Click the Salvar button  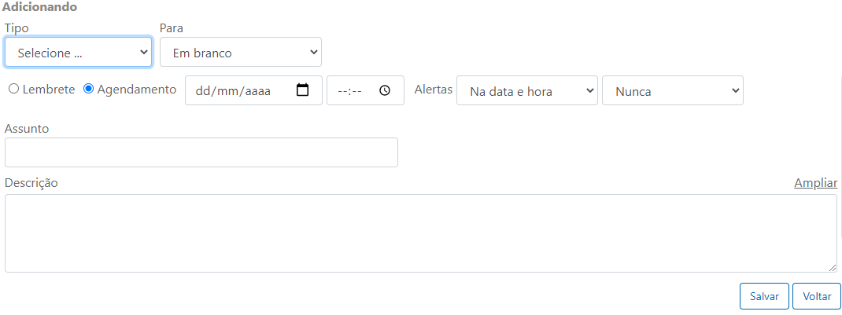[764, 296]
